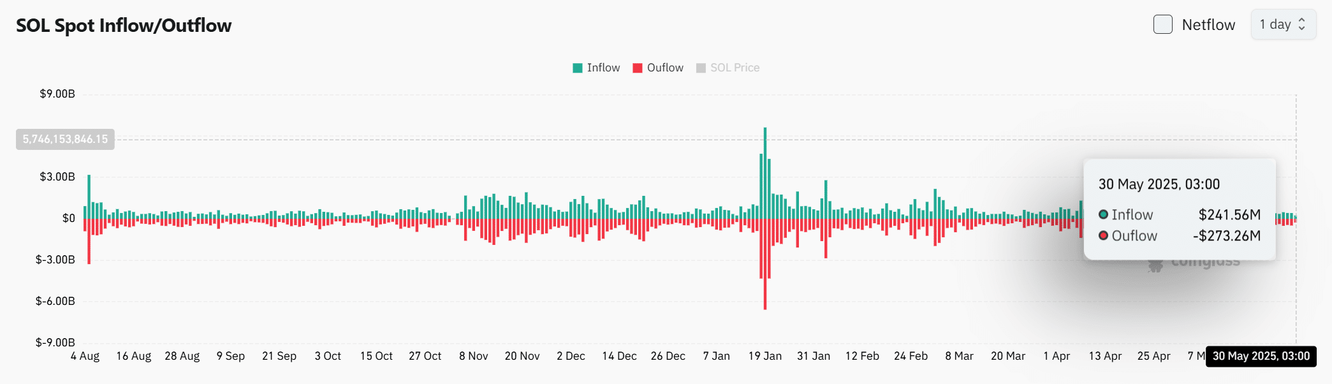Image resolution: width=1332 pixels, height=384 pixels.
Task: Click the $3.00B y-axis label
Action: tap(57, 177)
